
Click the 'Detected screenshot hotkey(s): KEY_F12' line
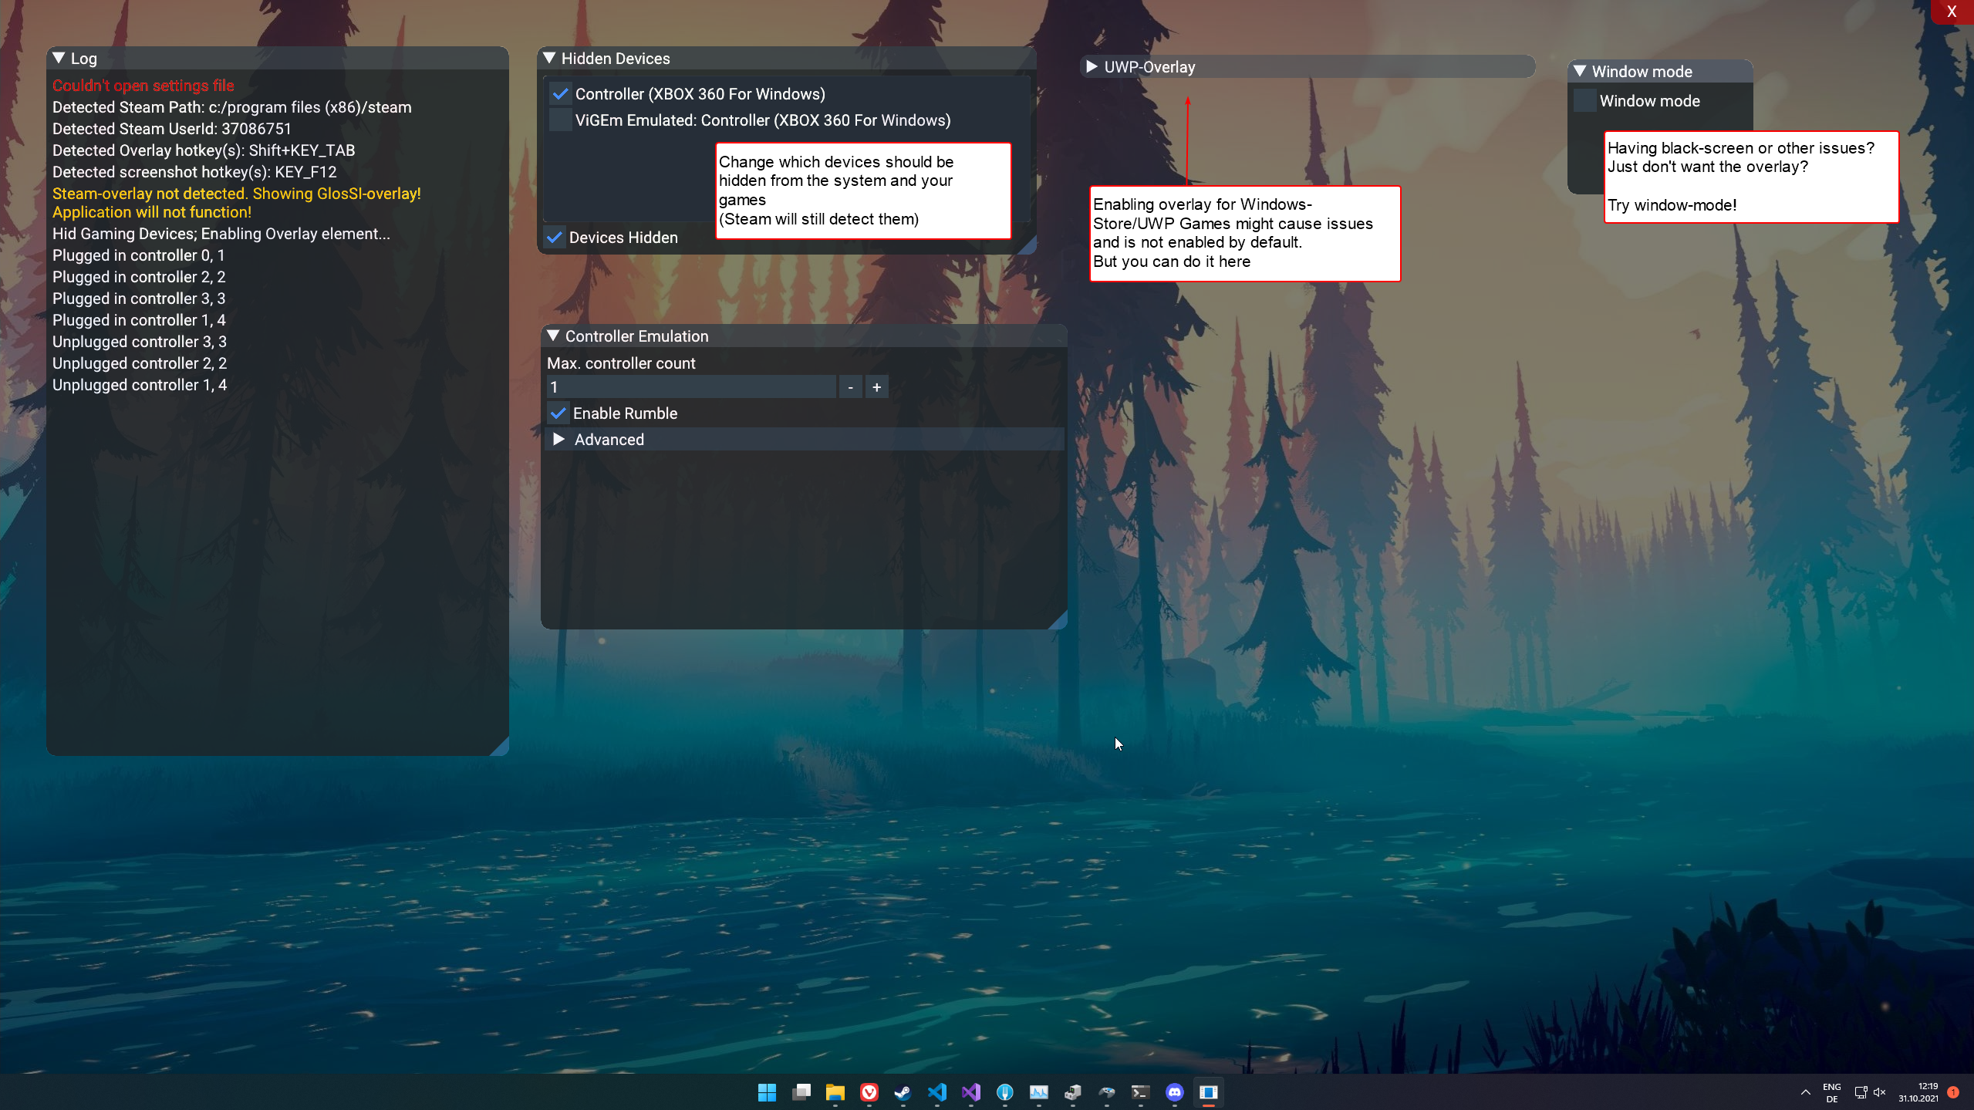[194, 172]
